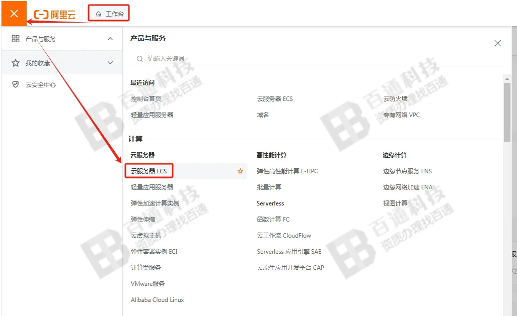Open 弹性高性能计算 E-HPC

point(287,171)
